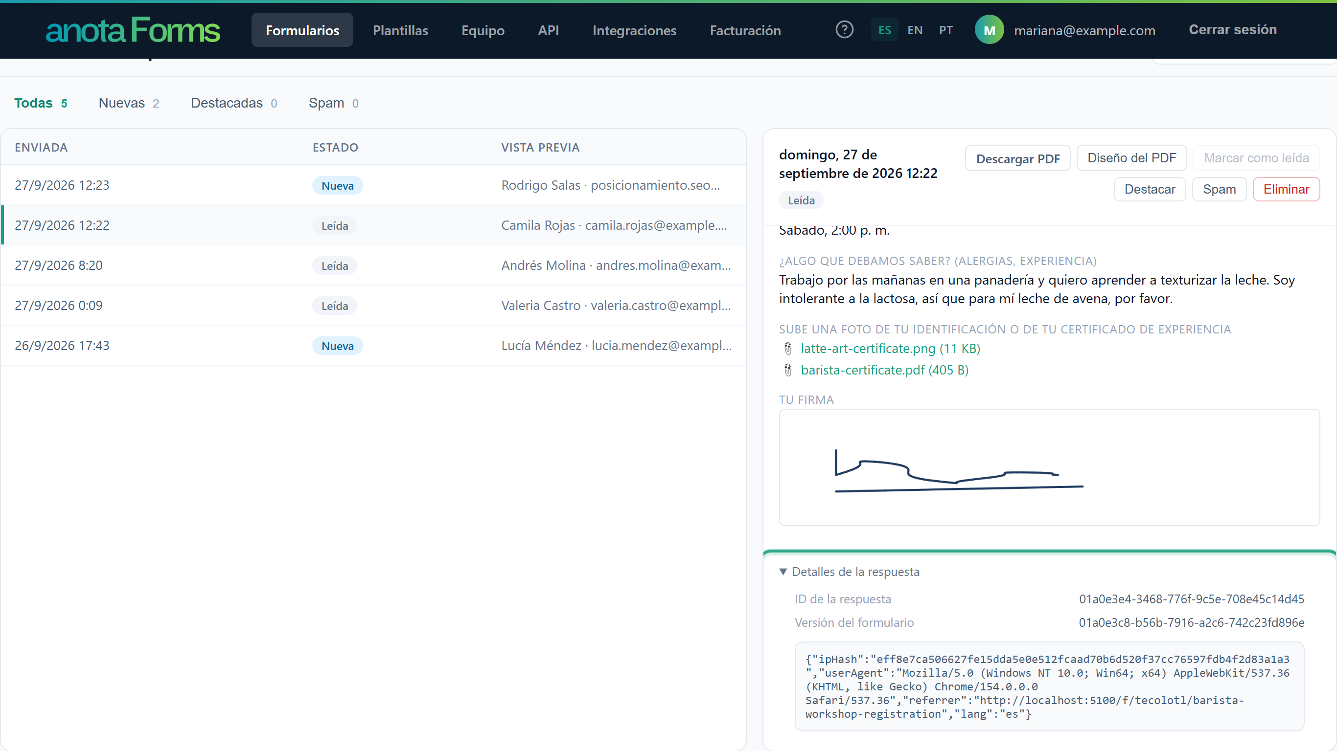The width and height of the screenshot is (1337, 751).
Task: Open the latte-art-certificate.png attachment
Action: click(890, 349)
